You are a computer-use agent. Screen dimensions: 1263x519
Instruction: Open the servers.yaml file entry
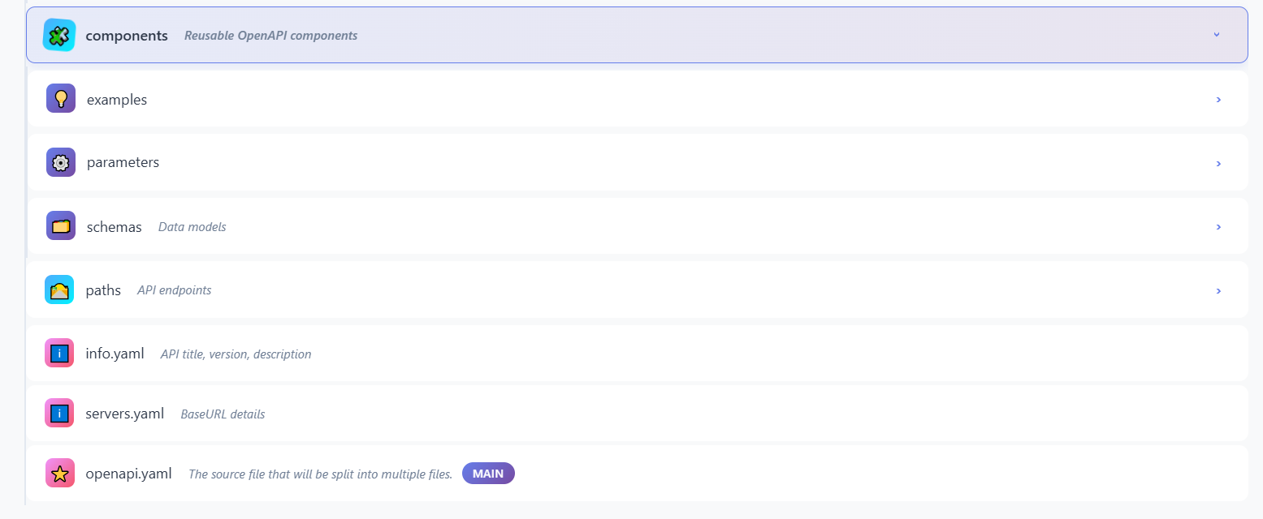coord(124,414)
